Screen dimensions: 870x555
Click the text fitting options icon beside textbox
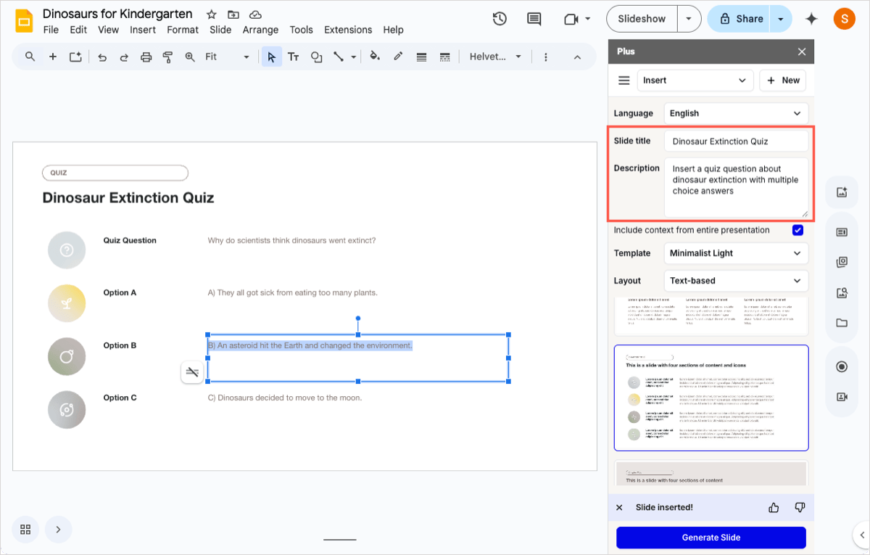(192, 372)
